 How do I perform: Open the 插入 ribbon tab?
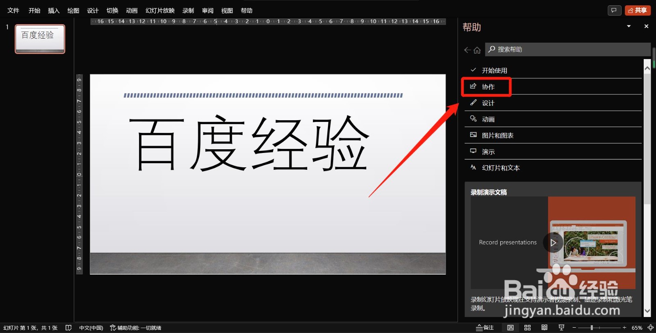(54, 11)
